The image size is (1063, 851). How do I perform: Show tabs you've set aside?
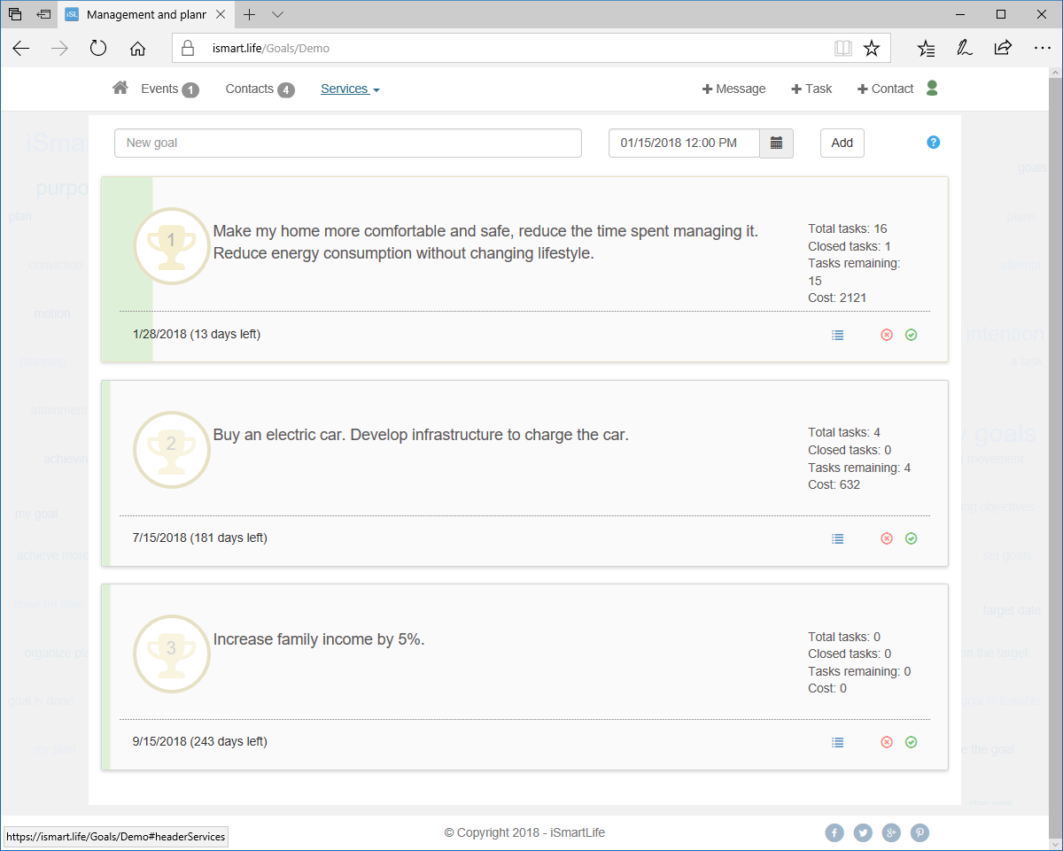15,14
